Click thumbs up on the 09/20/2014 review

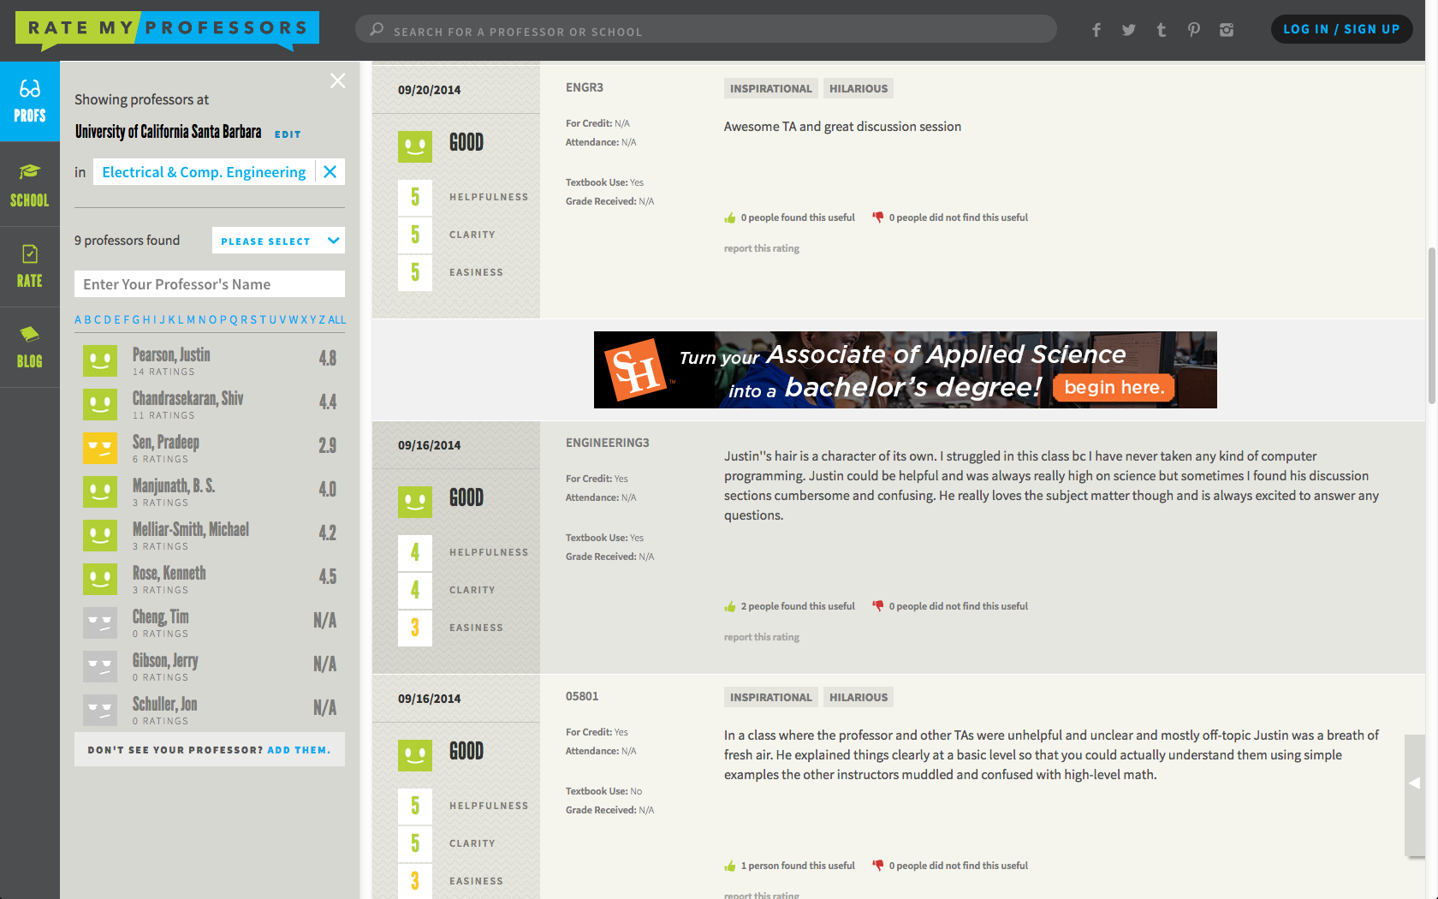tap(730, 218)
